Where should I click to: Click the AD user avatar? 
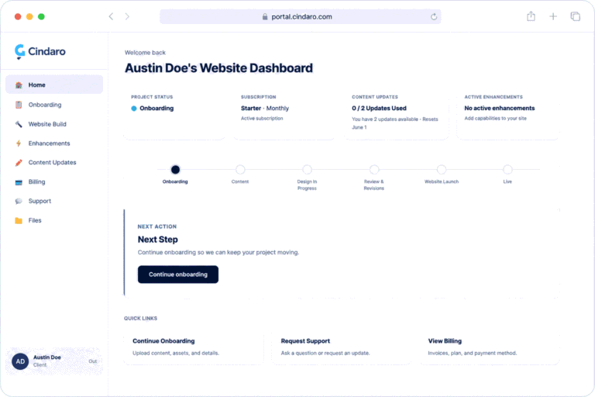pos(20,361)
